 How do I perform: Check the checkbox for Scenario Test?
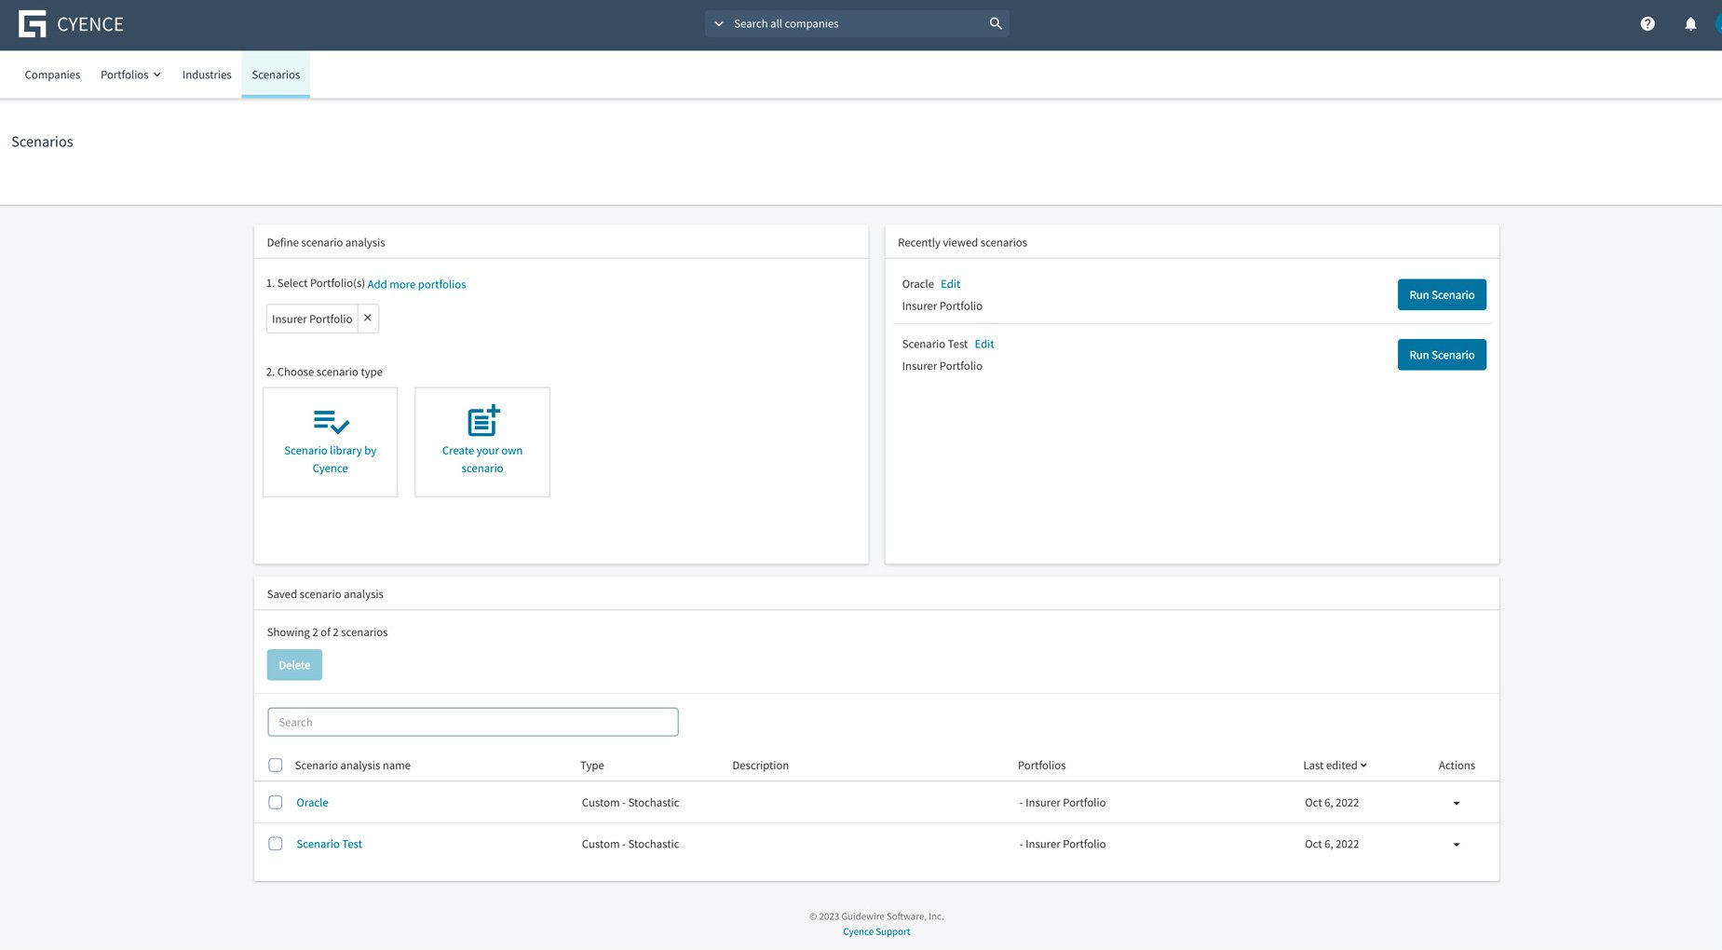(x=275, y=844)
